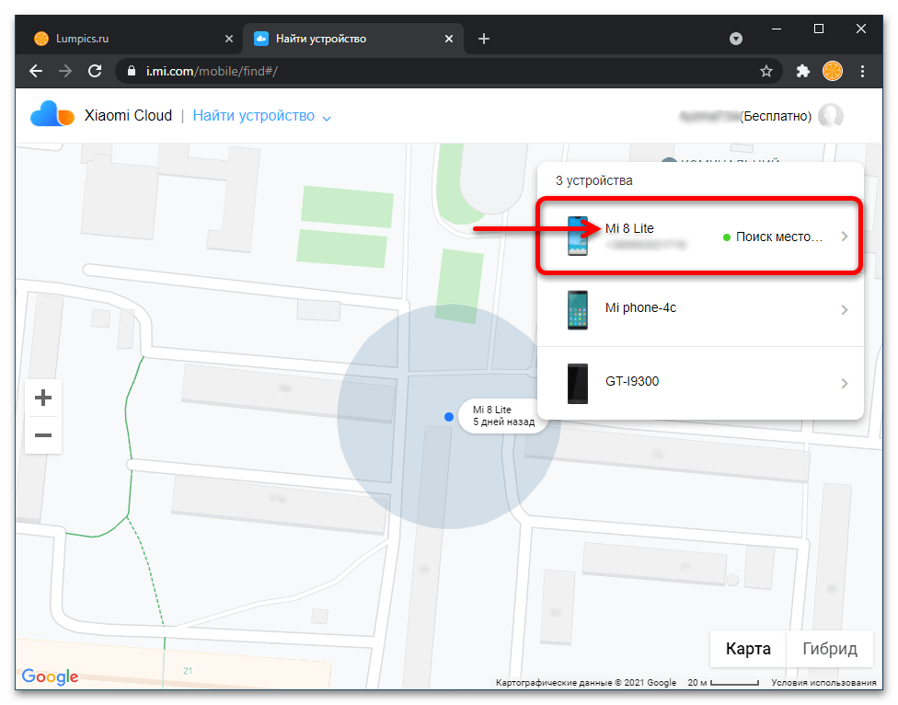The image size is (898, 705).
Task: Open the Extensions puzzle icon
Action: point(803,71)
